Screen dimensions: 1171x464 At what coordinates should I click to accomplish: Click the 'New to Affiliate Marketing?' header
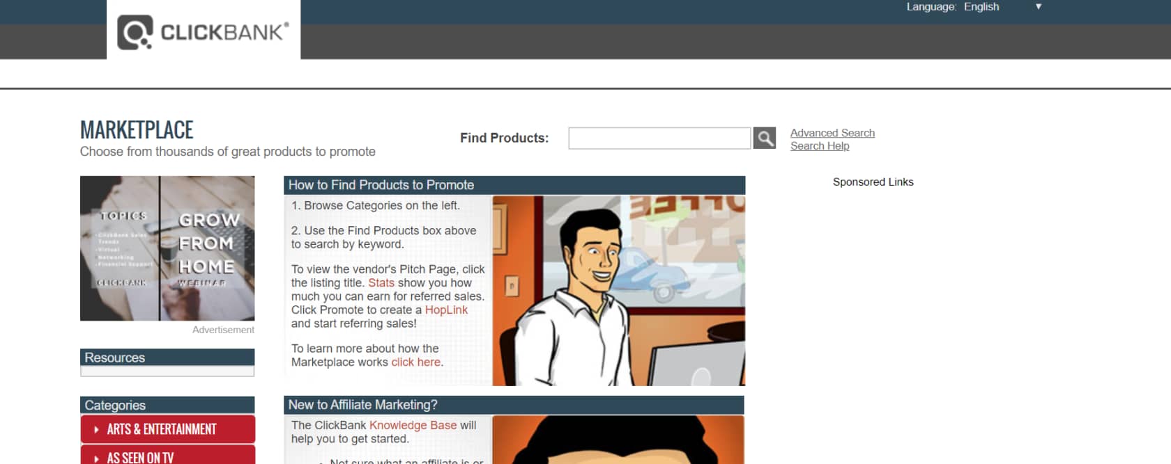click(x=514, y=405)
